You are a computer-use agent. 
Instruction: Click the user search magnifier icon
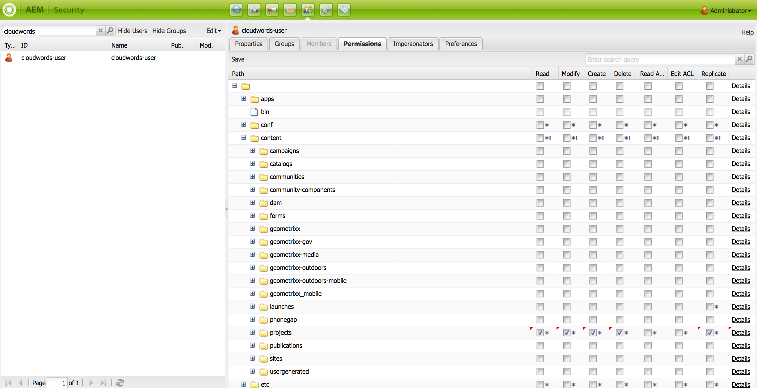(x=110, y=31)
